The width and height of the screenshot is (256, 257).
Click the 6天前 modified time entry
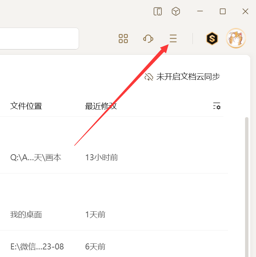tap(95, 247)
